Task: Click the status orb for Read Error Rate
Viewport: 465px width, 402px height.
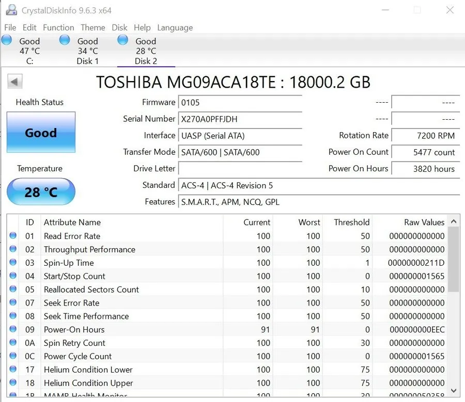Action: (x=13, y=235)
